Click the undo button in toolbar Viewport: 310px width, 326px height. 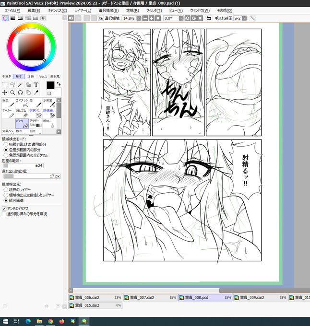71,18
